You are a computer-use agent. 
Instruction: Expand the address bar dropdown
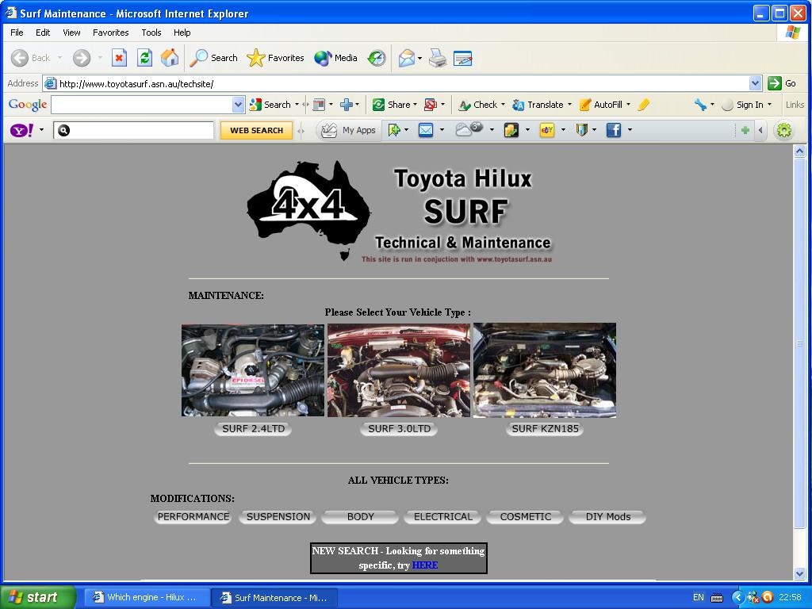point(755,83)
